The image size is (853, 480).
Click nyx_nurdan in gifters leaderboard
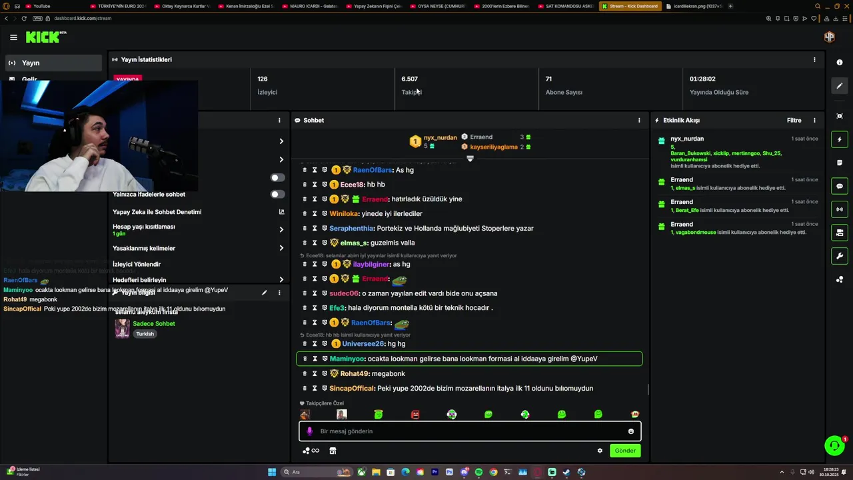[440, 137]
